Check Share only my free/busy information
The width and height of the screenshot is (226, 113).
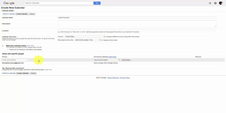(x=8, y=49)
